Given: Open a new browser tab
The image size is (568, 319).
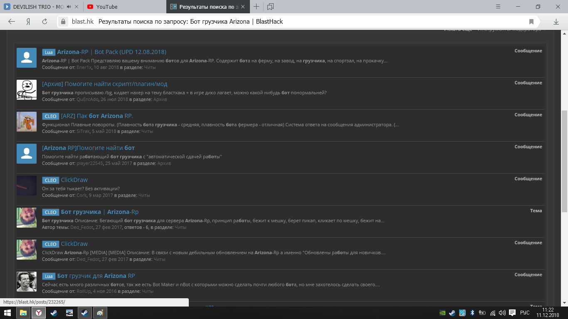Looking at the screenshot, I should click(x=257, y=7).
